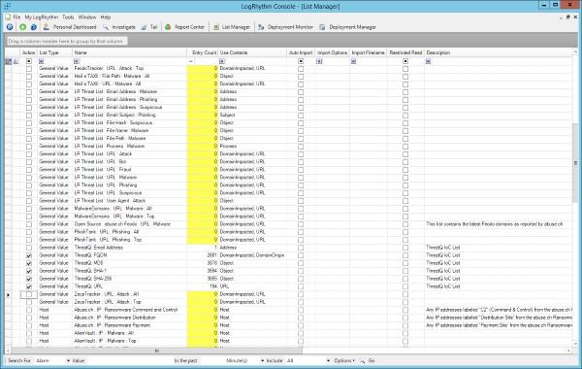The width and height of the screenshot is (582, 369).
Task: Click the vertical scrollbar thumb
Action: click(575, 163)
